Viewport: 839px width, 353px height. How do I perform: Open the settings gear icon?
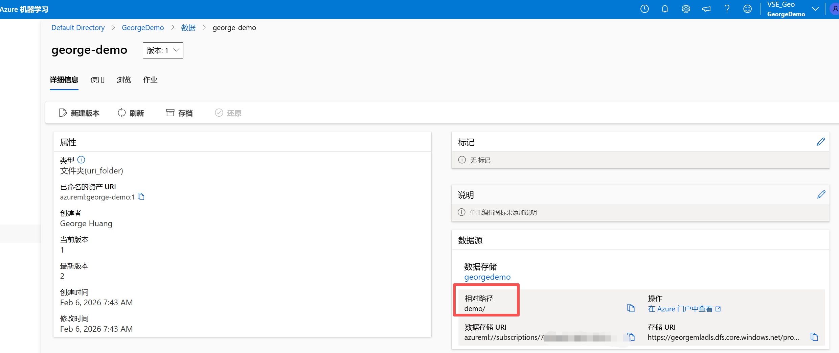click(686, 9)
